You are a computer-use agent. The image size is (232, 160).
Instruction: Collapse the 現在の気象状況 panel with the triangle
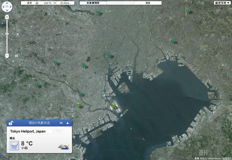67,123
